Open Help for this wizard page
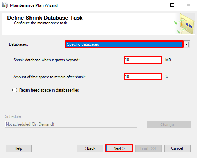197x158 pixels. point(18,148)
